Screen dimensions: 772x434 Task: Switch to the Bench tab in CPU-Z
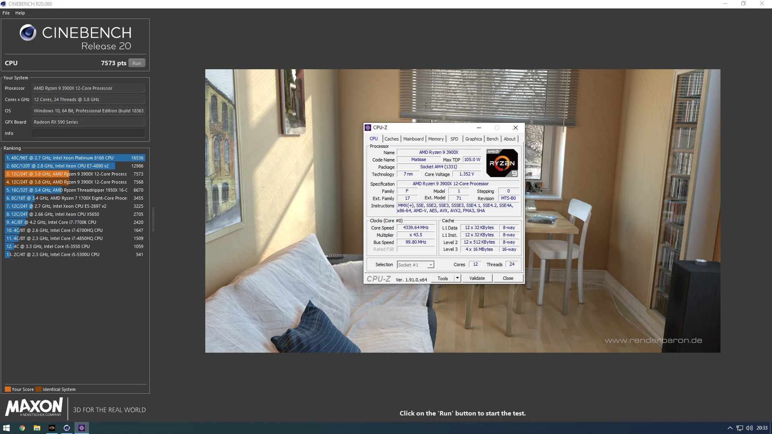(x=493, y=139)
